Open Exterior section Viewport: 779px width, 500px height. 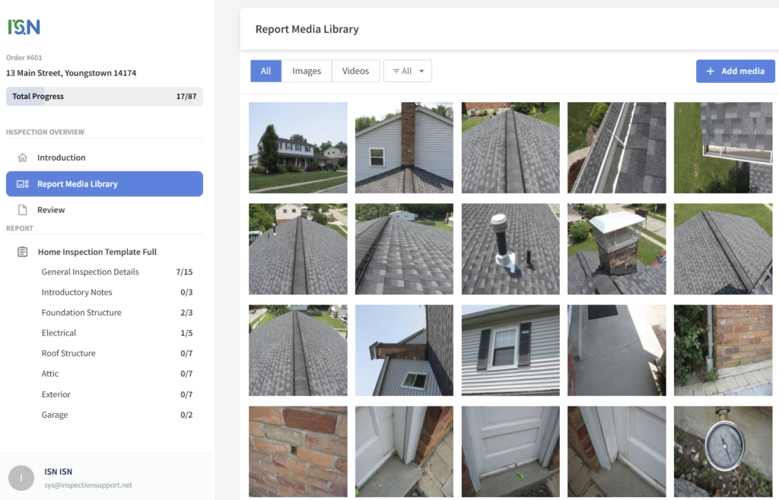point(56,395)
